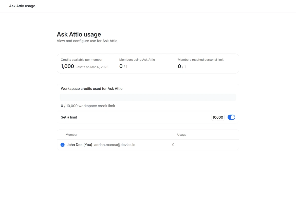Screen dimensions: 296x222
Task: Click the 10000 credit limit input field
Action: (218, 117)
